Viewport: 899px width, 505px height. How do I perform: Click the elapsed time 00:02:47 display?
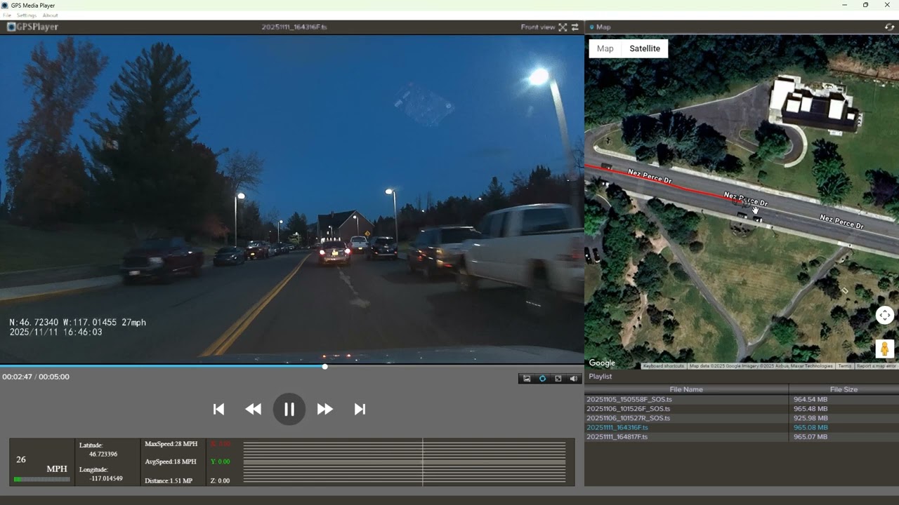coord(17,377)
